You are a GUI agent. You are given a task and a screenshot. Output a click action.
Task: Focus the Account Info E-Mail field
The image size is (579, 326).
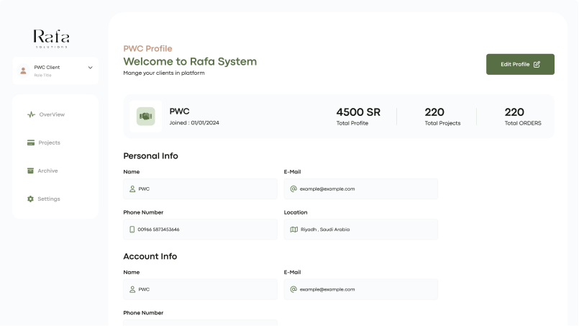tap(361, 289)
